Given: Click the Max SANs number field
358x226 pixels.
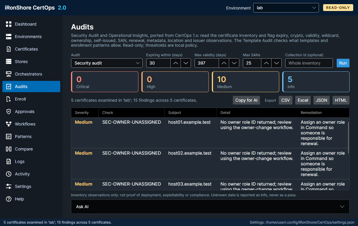Looking at the screenshot, I should (252, 63).
